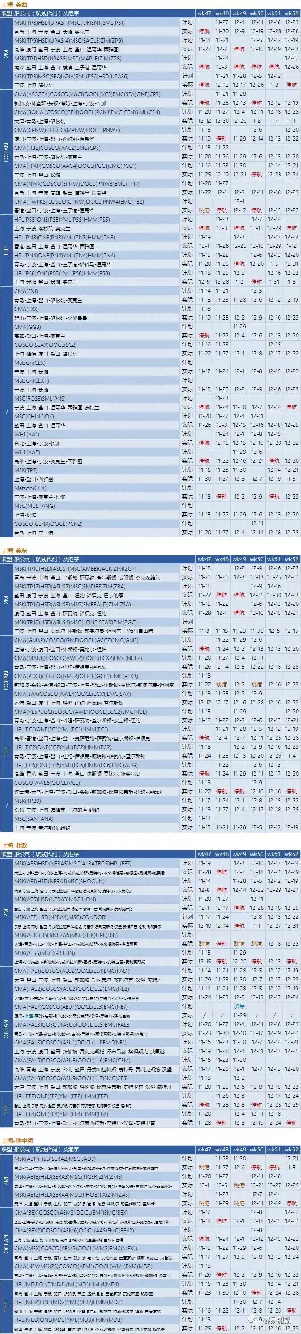Click row MSK(TP18)HSD(ASUS4)MSC(LONE STAR)ZIM(ZGC)
This screenshot has height=1334, width=301.
(x=96, y=622)
